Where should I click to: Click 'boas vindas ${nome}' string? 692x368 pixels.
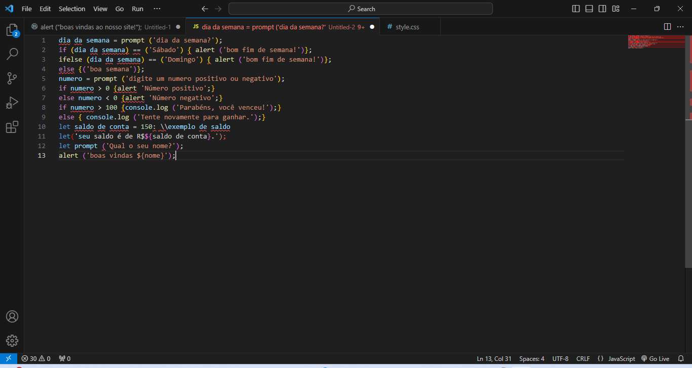pyautogui.click(x=127, y=156)
